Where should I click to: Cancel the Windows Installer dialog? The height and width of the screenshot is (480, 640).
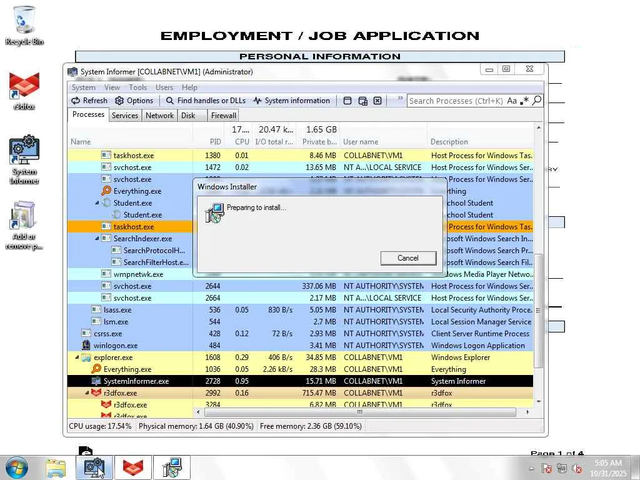(x=408, y=258)
